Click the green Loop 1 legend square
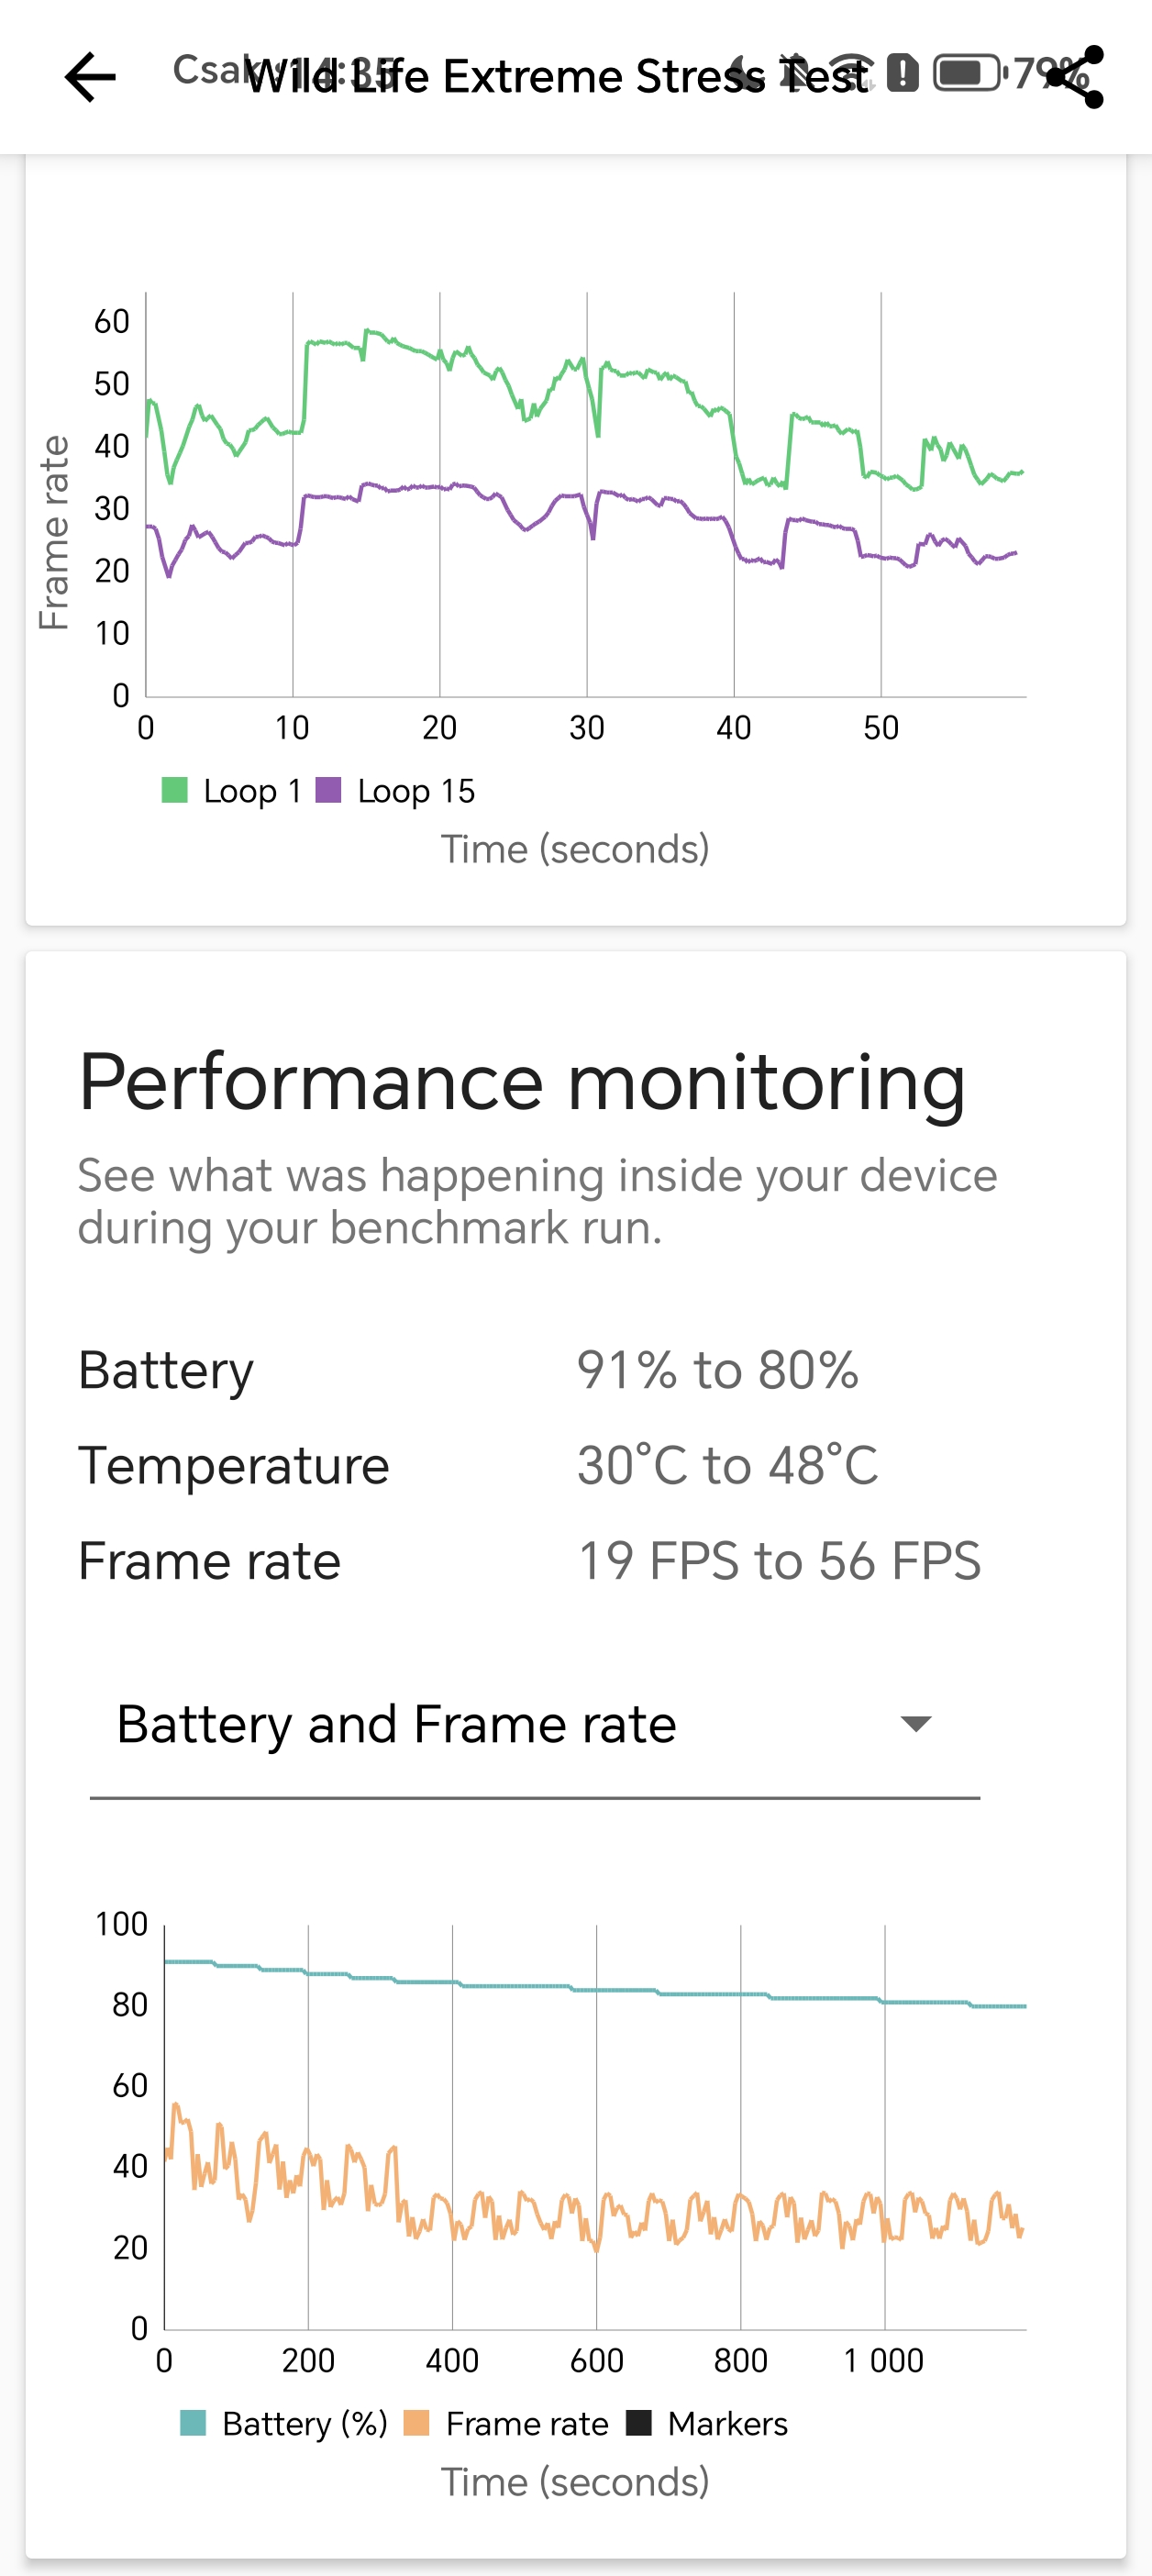The width and height of the screenshot is (1152, 2576). click(175, 790)
